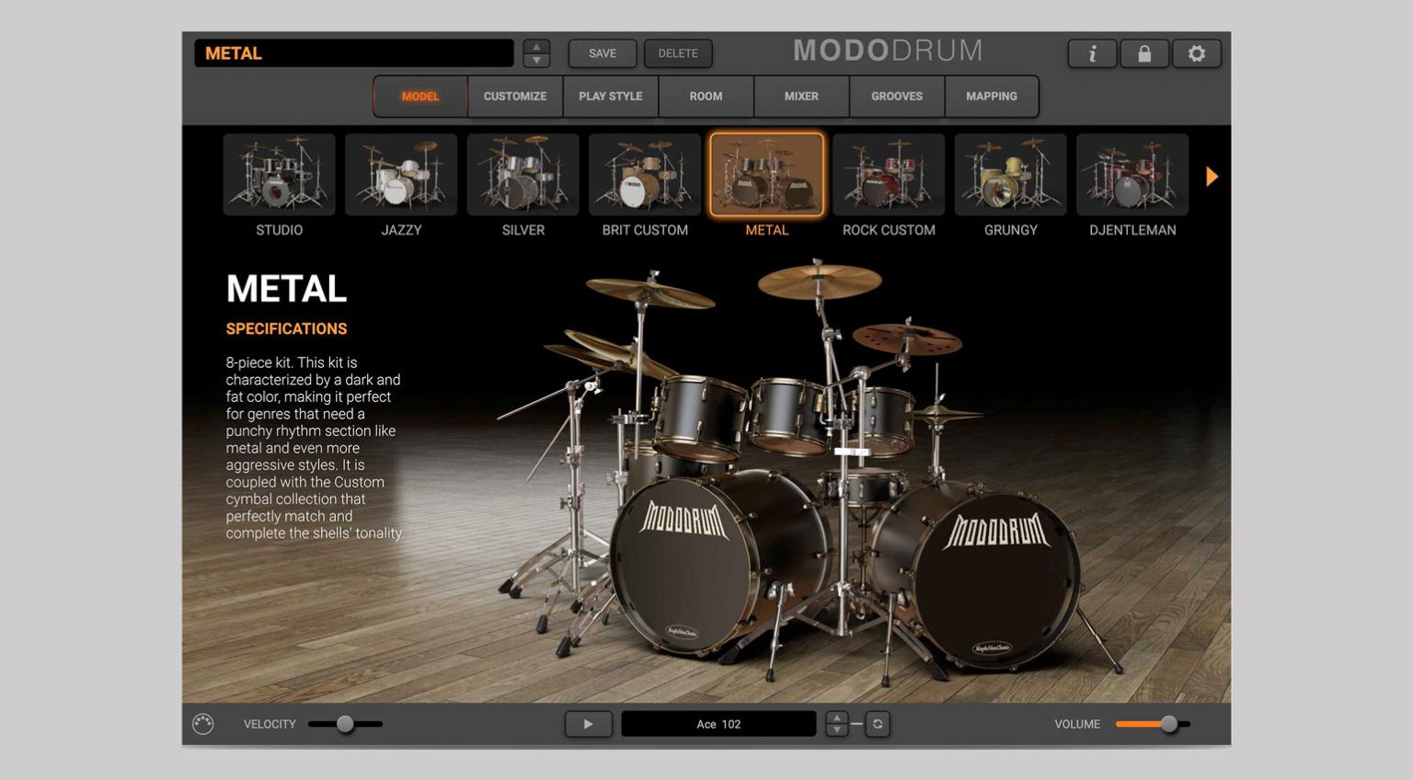The height and width of the screenshot is (780, 1413).
Task: Play the Ace 102 groove
Action: [x=588, y=724]
